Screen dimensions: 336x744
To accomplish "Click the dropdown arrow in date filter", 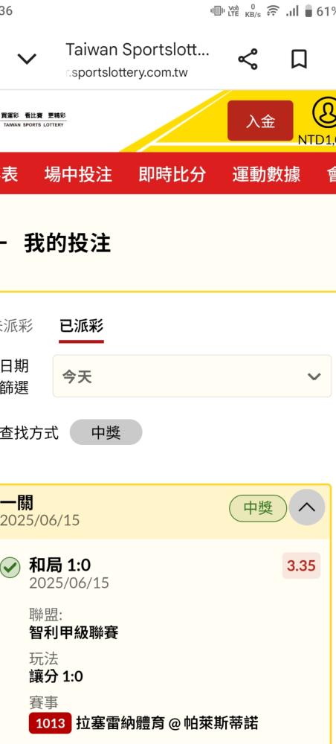I will click(x=314, y=376).
